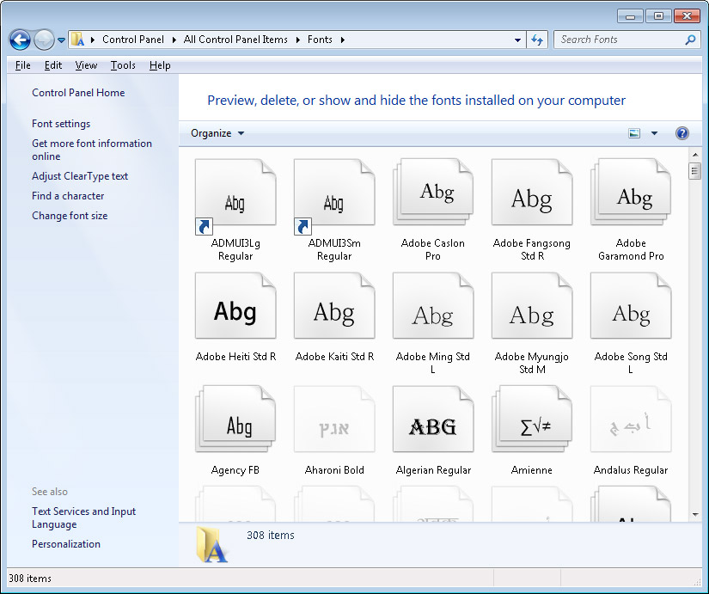Click the scrollbar down arrow
Viewport: 709px width, 594px height.
695,515
